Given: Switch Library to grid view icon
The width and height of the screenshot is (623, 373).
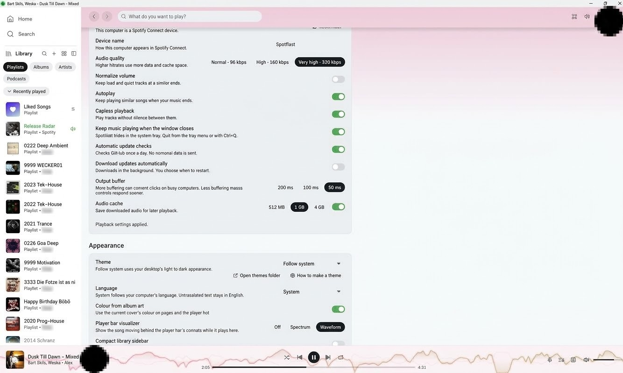Looking at the screenshot, I should (64, 54).
